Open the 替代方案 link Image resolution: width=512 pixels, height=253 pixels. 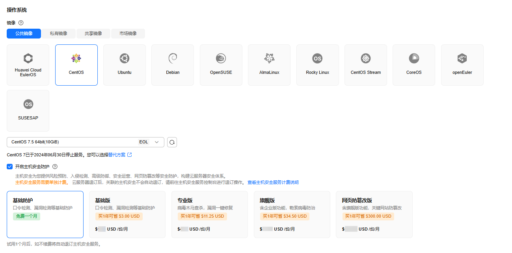117,155
